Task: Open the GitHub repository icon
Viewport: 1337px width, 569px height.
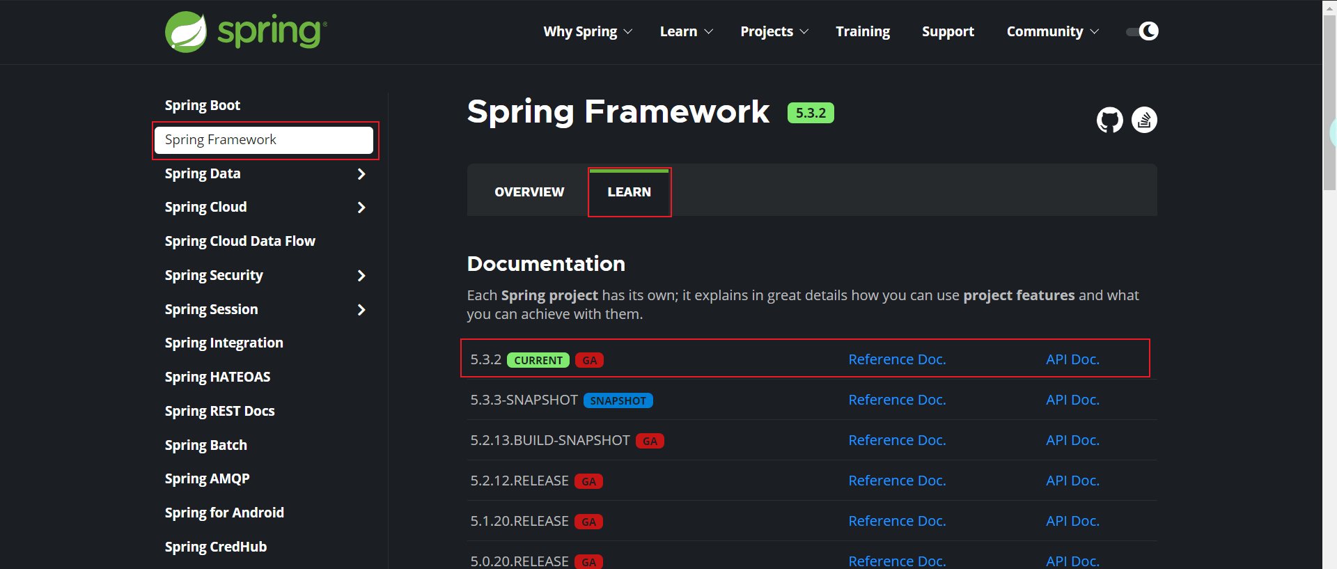Action: click(1110, 120)
